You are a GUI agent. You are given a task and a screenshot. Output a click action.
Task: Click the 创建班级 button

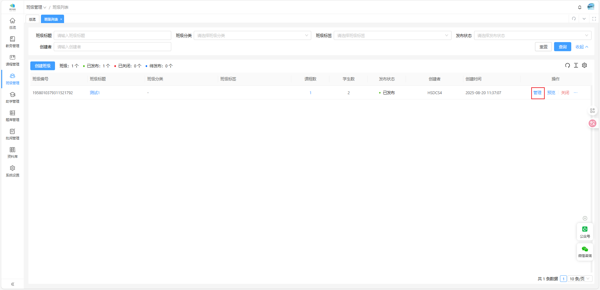click(42, 66)
